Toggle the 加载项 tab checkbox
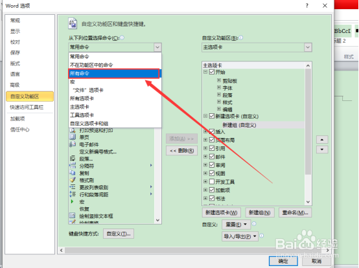The width and height of the screenshot is (359, 268). 212,190
